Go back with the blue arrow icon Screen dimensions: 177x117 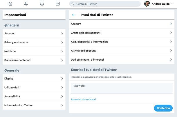(73, 15)
